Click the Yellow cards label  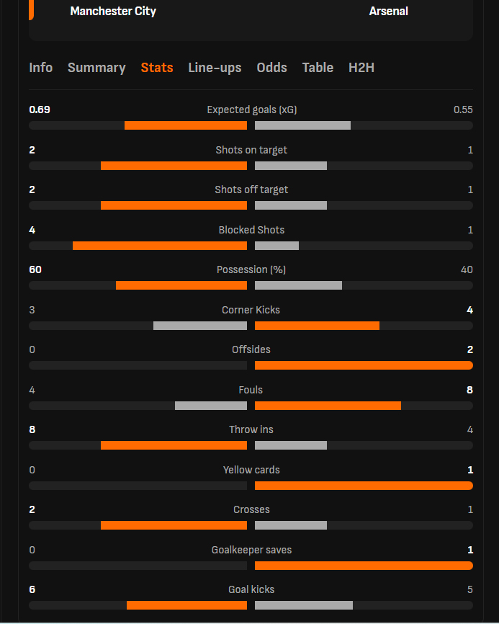click(251, 470)
